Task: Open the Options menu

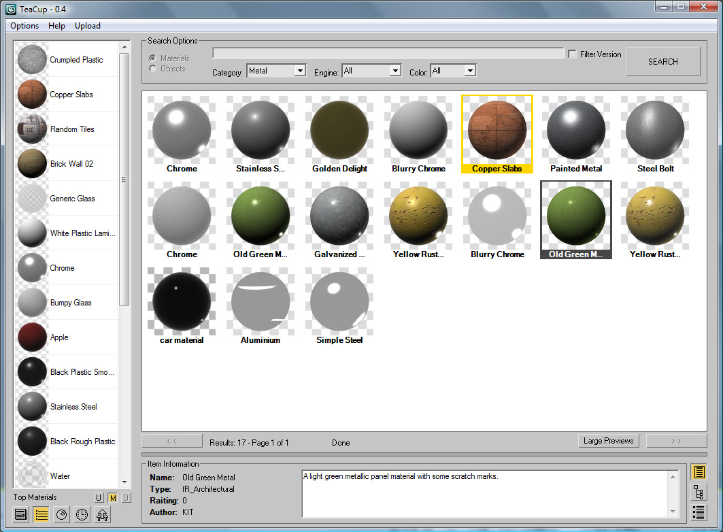Action: coord(24,26)
